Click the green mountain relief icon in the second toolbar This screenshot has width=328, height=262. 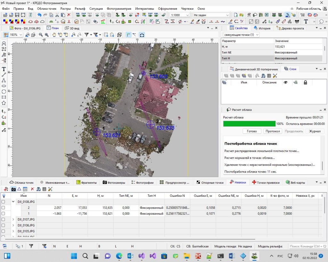click(51, 21)
